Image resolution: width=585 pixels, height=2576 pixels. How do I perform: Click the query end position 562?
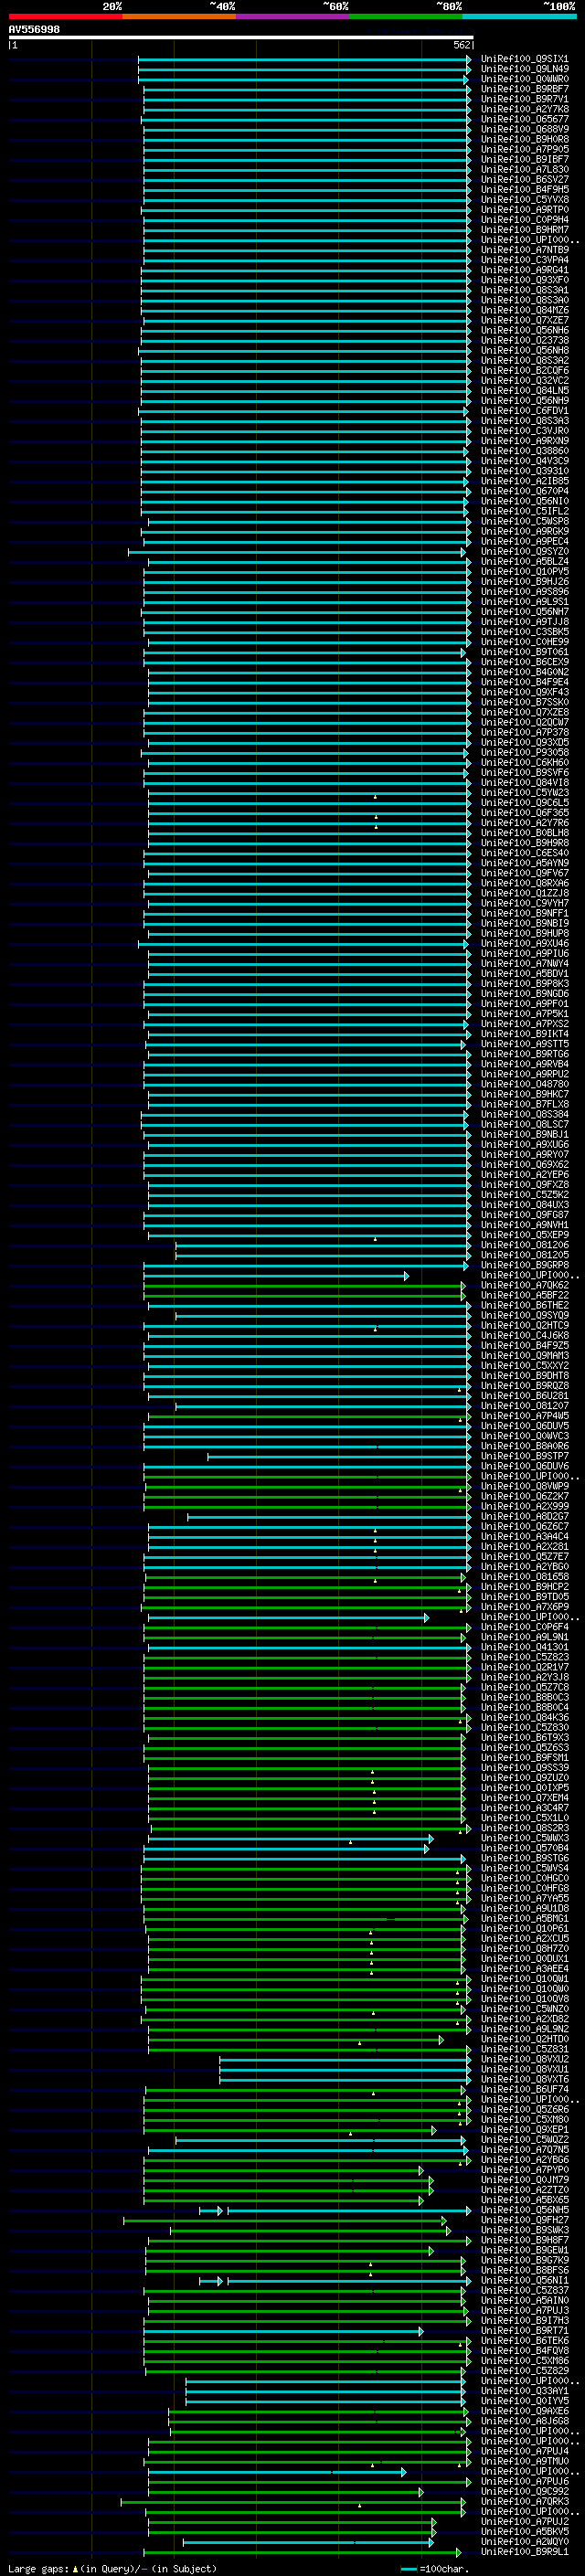(x=462, y=45)
